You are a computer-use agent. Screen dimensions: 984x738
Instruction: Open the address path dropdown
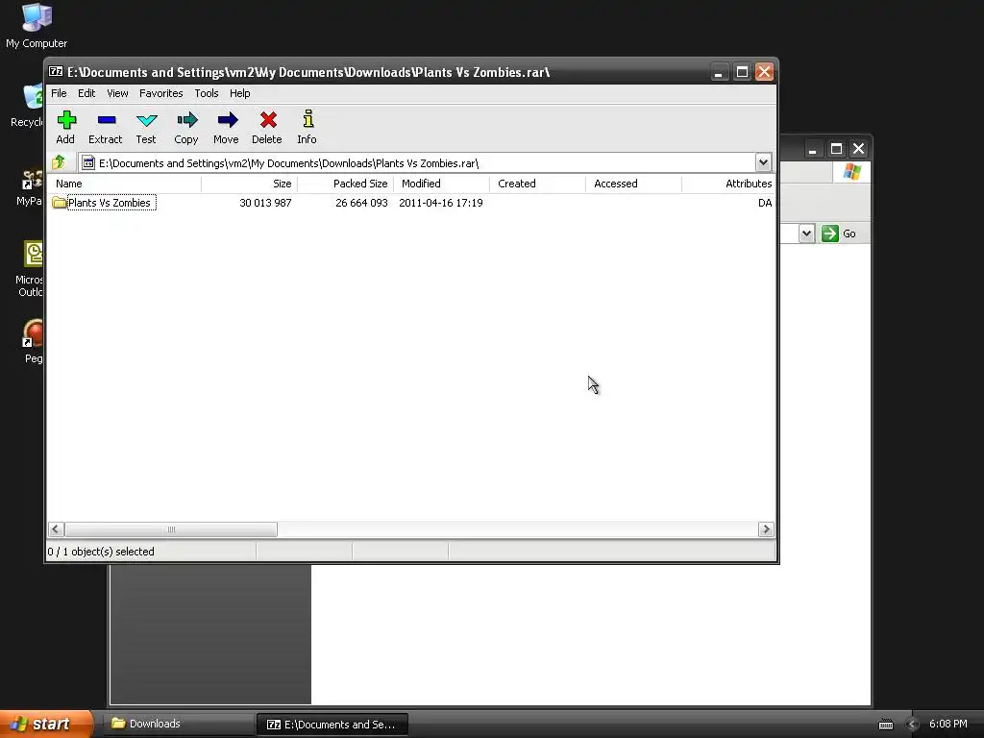763,162
